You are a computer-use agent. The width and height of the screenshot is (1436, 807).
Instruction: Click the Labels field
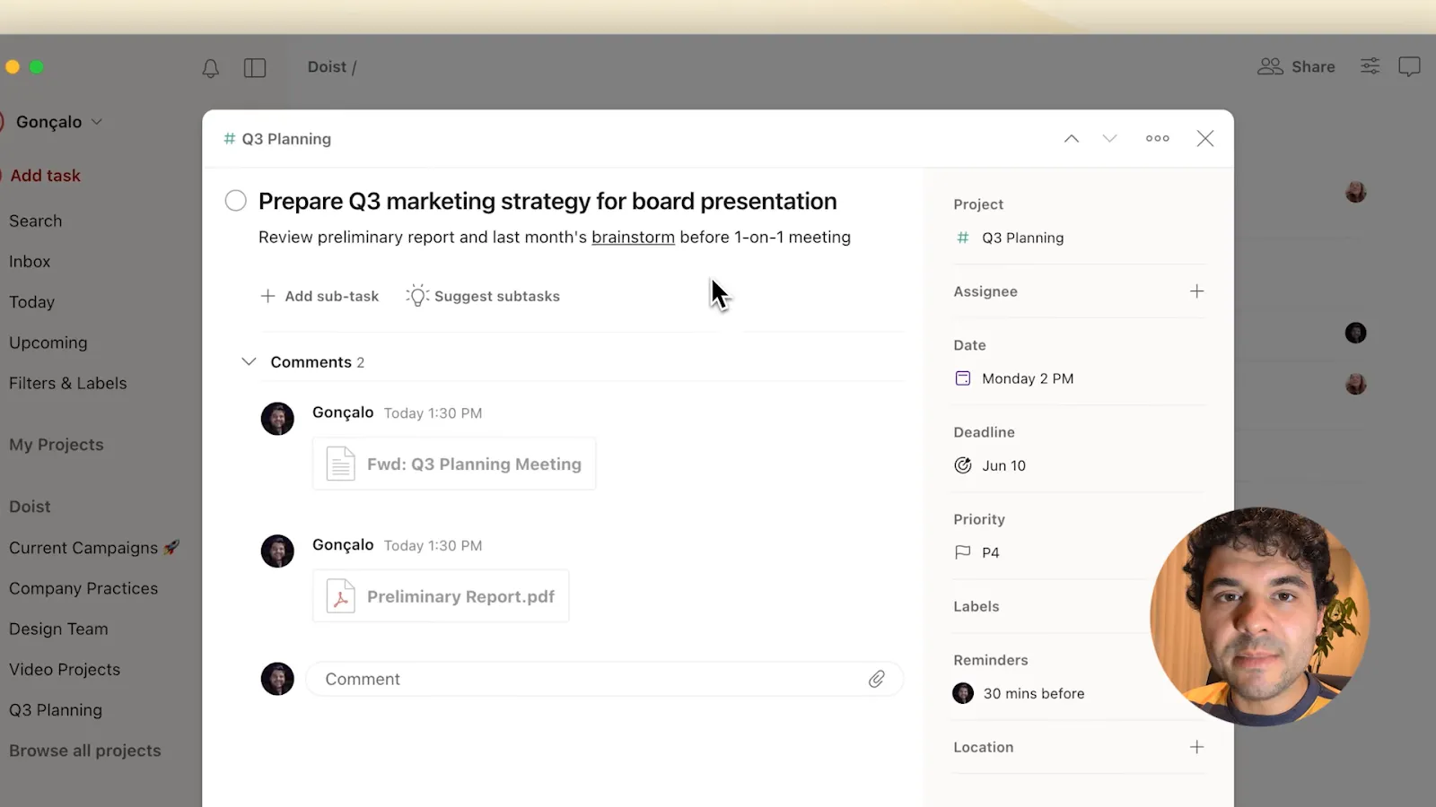pos(976,606)
